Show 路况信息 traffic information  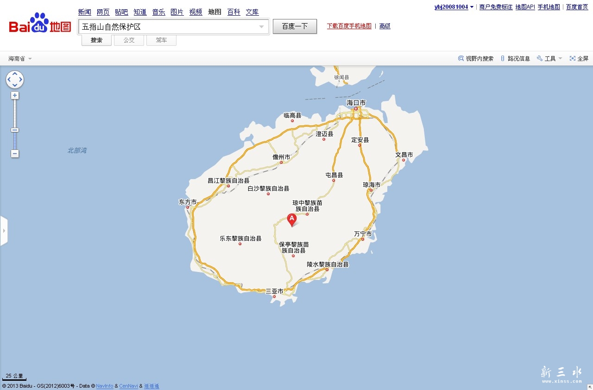click(515, 59)
